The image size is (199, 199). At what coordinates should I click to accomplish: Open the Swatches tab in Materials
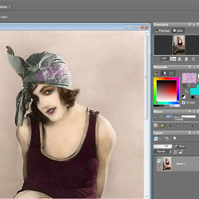[x=171, y=73]
